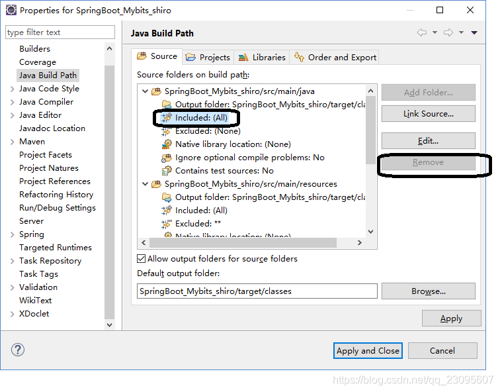The image size is (500, 392).
Task: Cancel the properties dialog
Action: click(442, 350)
